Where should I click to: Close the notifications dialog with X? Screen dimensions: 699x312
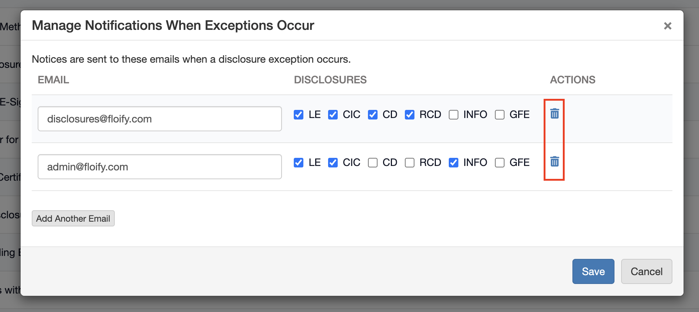pyautogui.click(x=667, y=26)
